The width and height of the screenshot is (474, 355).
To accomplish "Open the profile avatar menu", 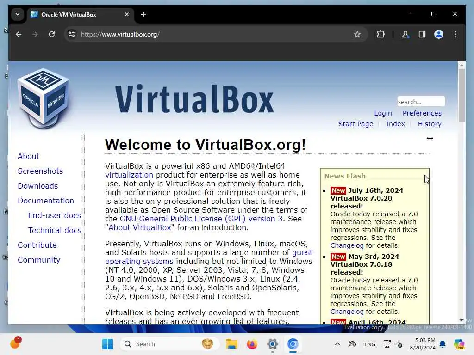I will tap(439, 34).
